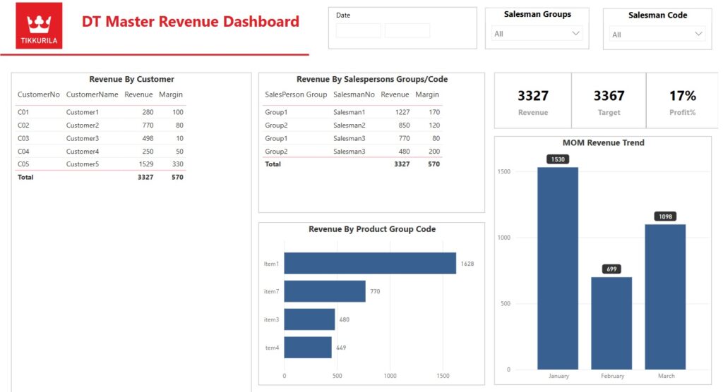
Task: Open the Salesman Groups dropdown
Action: coord(537,33)
